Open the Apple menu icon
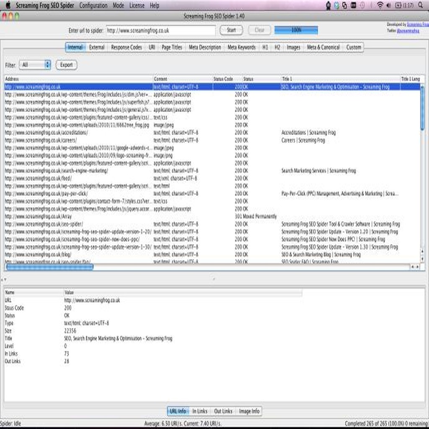The height and width of the screenshot is (429, 429). pyautogui.click(x=8, y=5)
